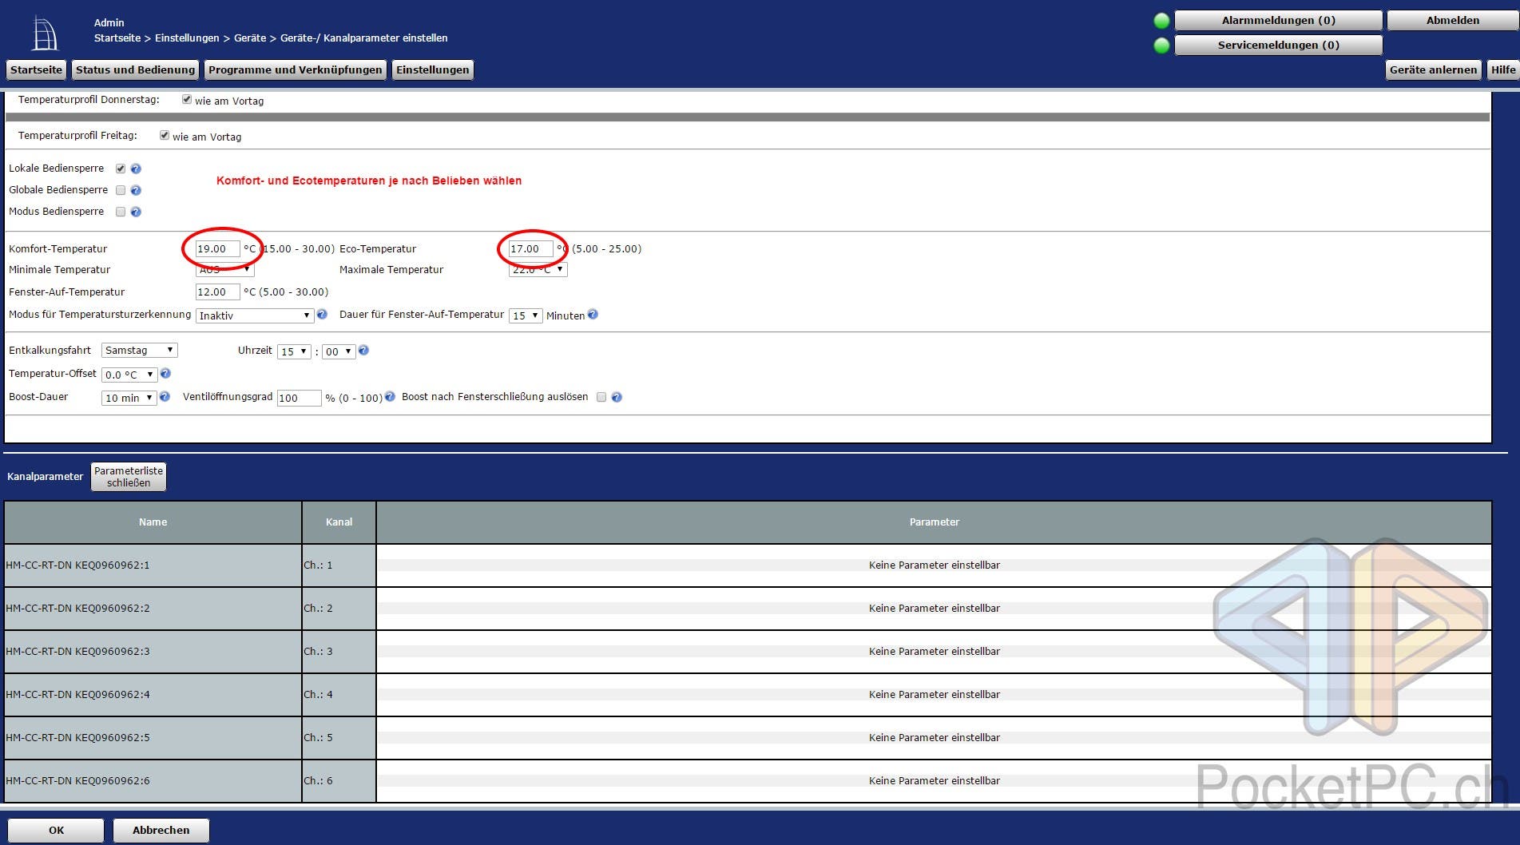Click Eco-Temperatur input field

(530, 249)
